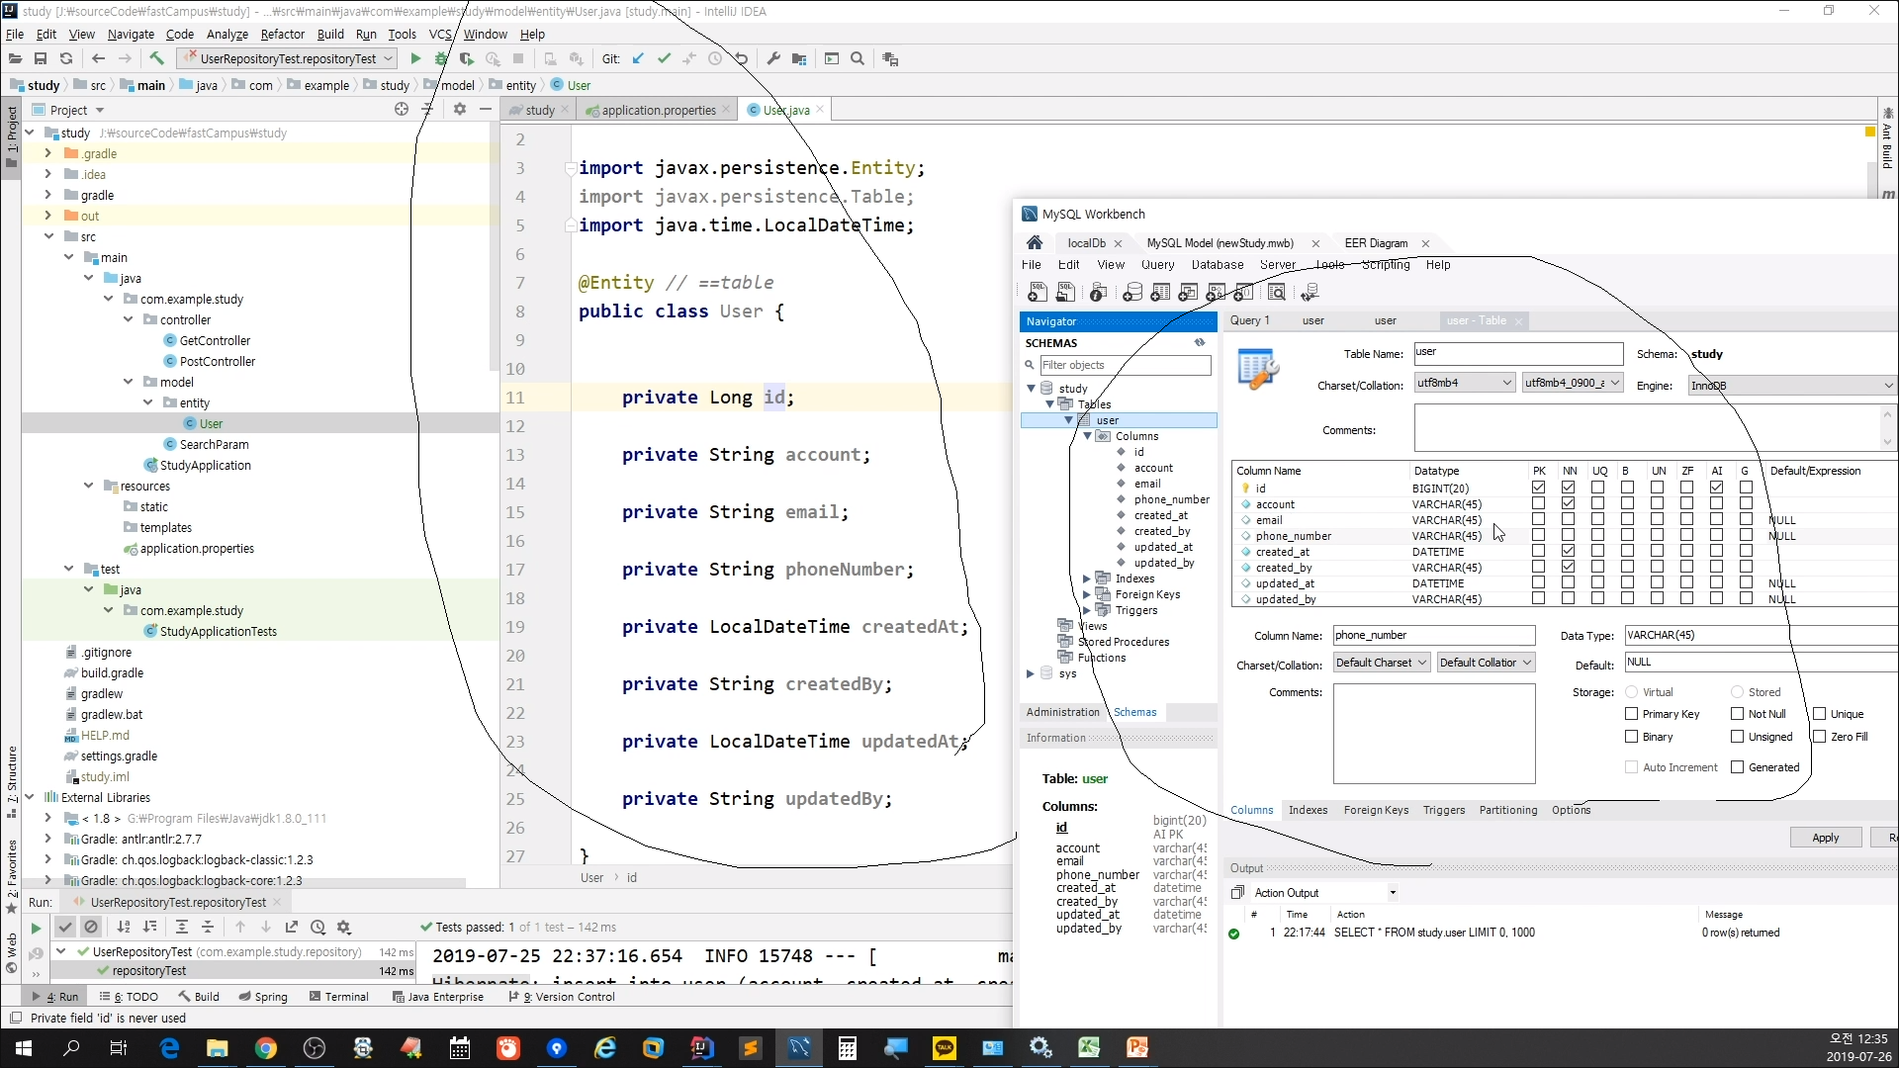This screenshot has width=1899, height=1068.
Task: Toggle NN checkbox for email column
Action: [x=1568, y=520]
